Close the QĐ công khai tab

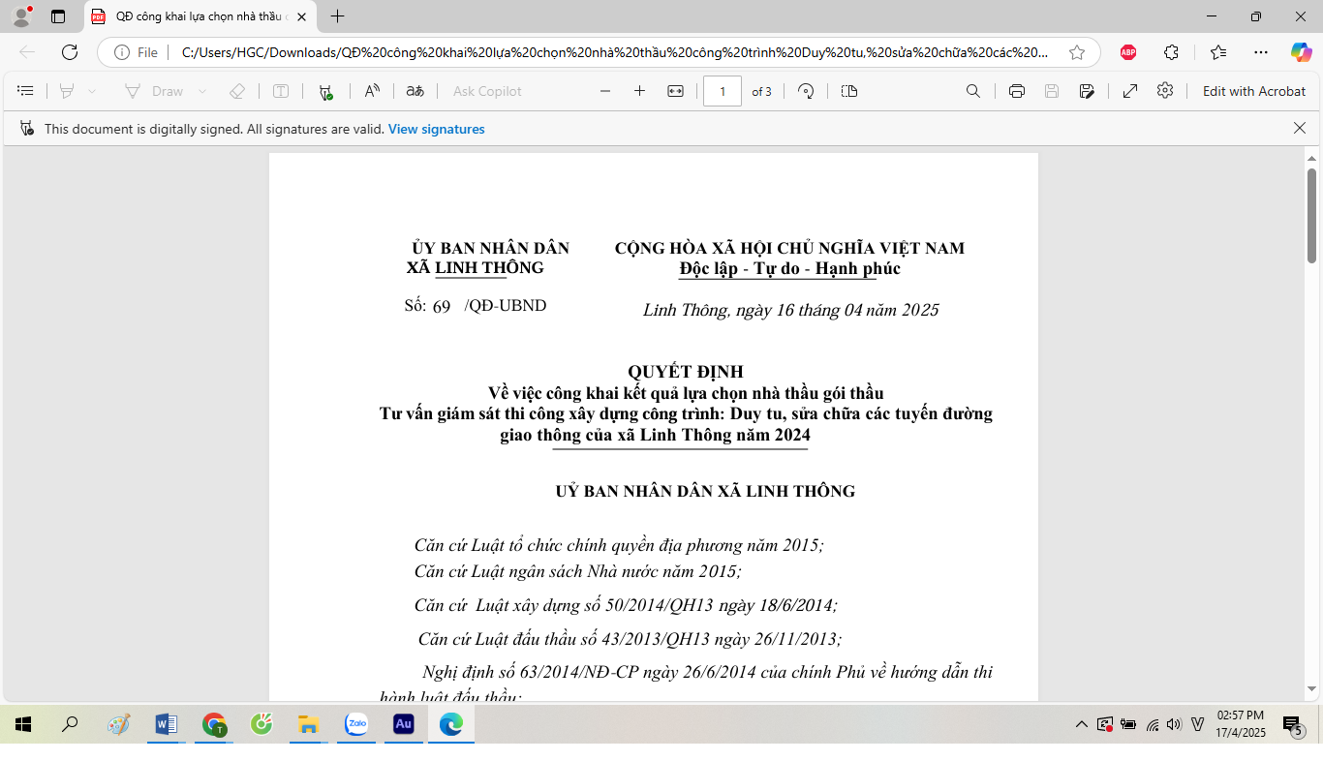pyautogui.click(x=302, y=16)
